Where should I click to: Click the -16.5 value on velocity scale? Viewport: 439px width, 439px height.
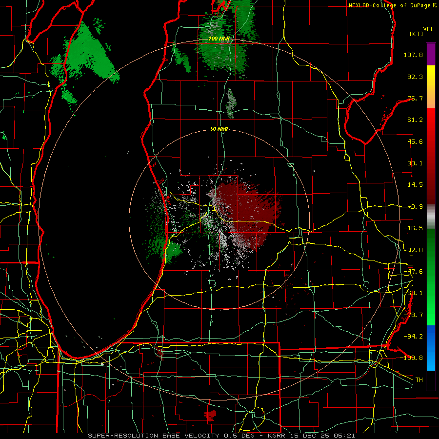click(413, 228)
